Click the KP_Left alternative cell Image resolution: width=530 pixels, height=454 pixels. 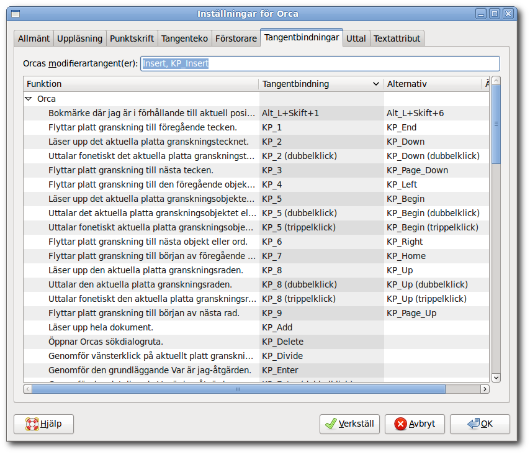[x=436, y=184]
